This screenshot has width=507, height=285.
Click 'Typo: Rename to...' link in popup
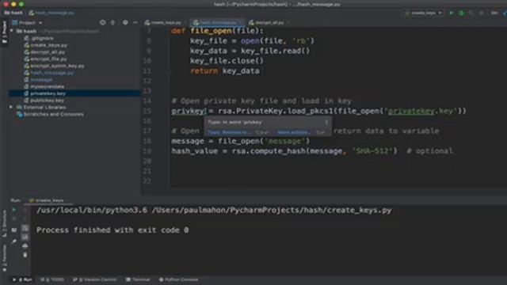tap(228, 132)
